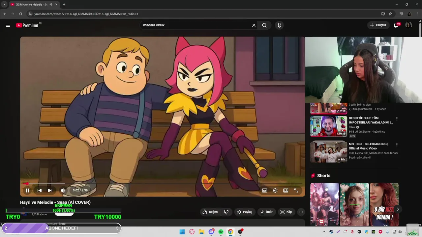Viewport: 422px width, 237px height.
Task: Enter fullscreen mode
Action: click(296, 190)
